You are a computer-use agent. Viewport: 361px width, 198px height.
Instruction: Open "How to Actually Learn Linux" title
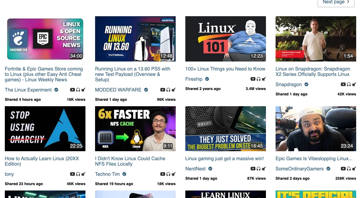tap(42, 161)
